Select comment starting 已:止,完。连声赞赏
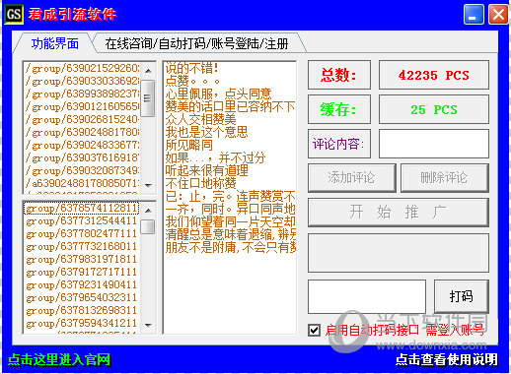Screen dimensions: 511x374 click(x=230, y=196)
